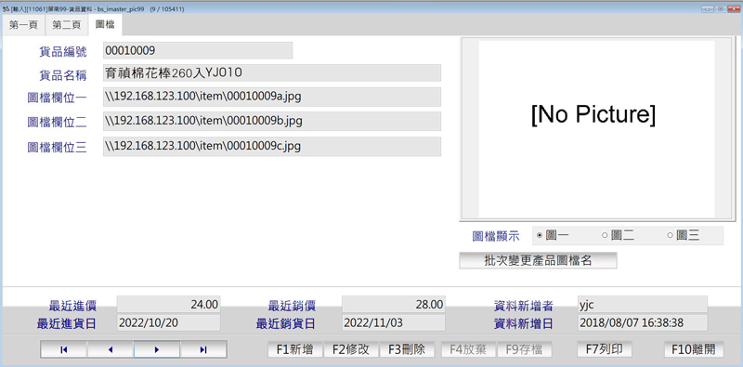
Task: Click the 貨品名稱 product name field
Action: (x=272, y=73)
